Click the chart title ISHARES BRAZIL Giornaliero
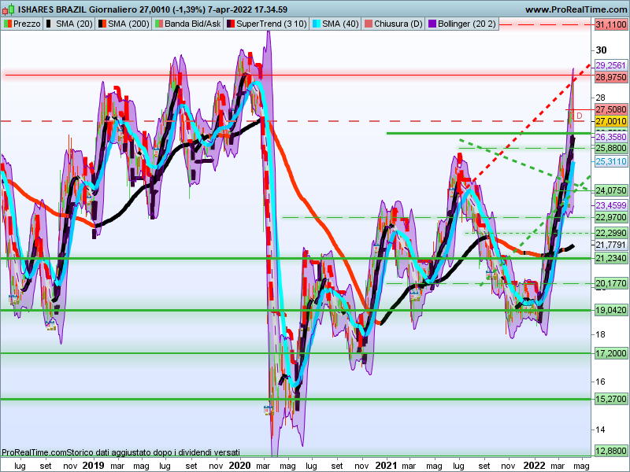The width and height of the screenshot is (630, 472). [78, 9]
